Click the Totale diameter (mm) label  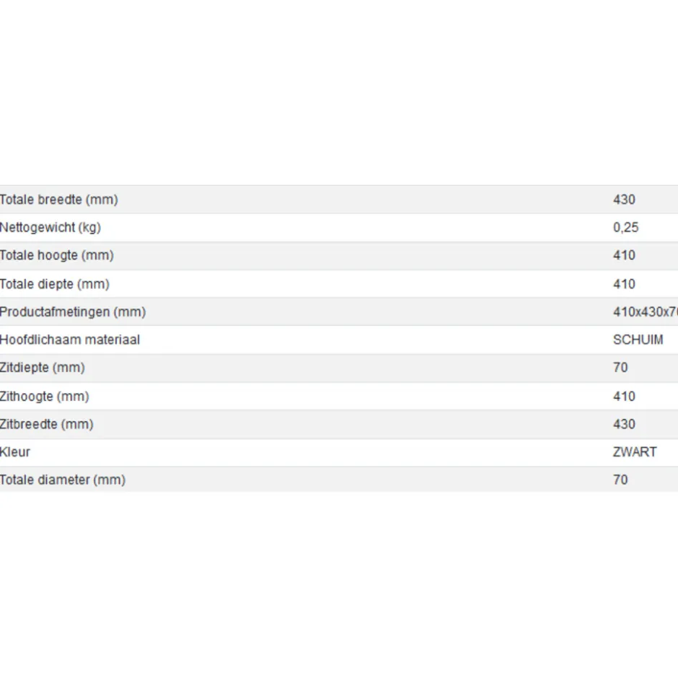coord(63,480)
